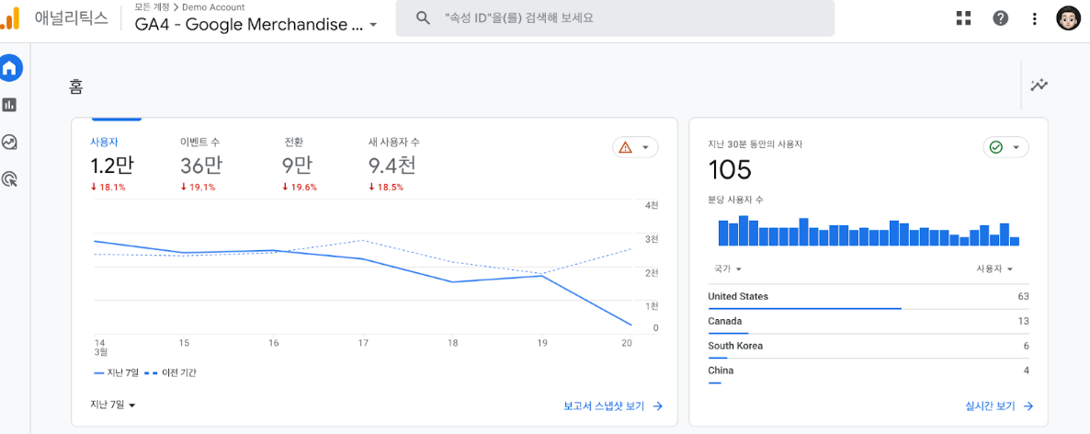Open the Google apps grid icon
This screenshot has height=434, width=1090.
pos(963,18)
